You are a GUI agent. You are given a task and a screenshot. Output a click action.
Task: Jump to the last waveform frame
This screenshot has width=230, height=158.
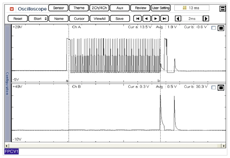(165, 19)
